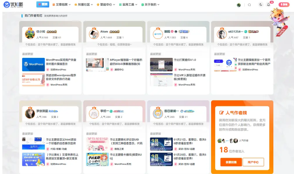Open 每日新闻's avatar
This screenshot has width=294, height=174.
pos(158,113)
